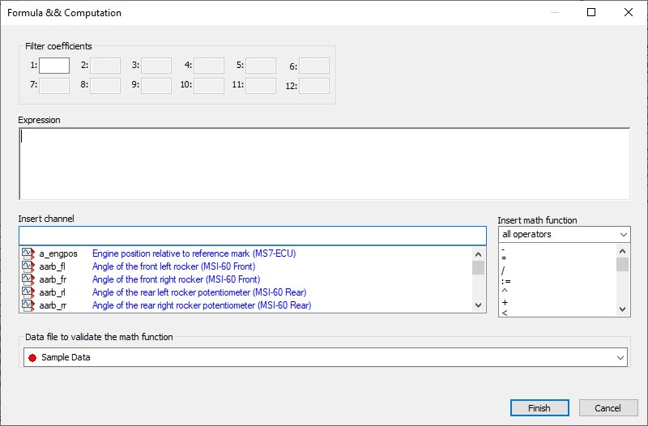Click the Finish button
The height and width of the screenshot is (426, 648).
[539, 408]
